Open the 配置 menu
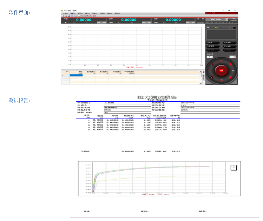263x221 pixels. (80, 13)
